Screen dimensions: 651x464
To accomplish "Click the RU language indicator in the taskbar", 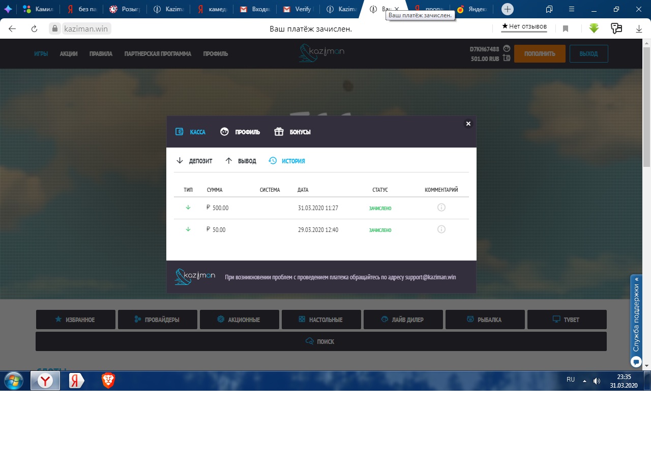I will 571,380.
